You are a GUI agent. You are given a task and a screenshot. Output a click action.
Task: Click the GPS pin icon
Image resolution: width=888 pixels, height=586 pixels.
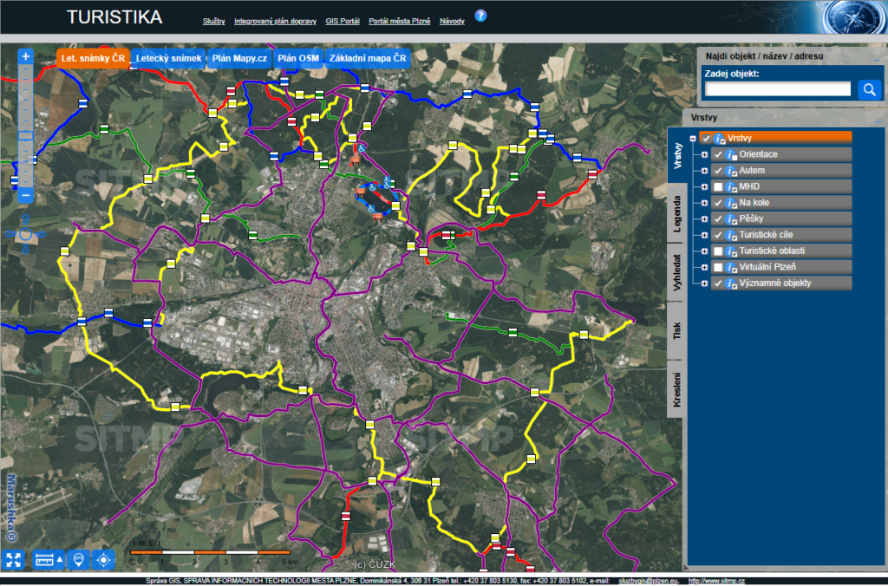click(78, 560)
